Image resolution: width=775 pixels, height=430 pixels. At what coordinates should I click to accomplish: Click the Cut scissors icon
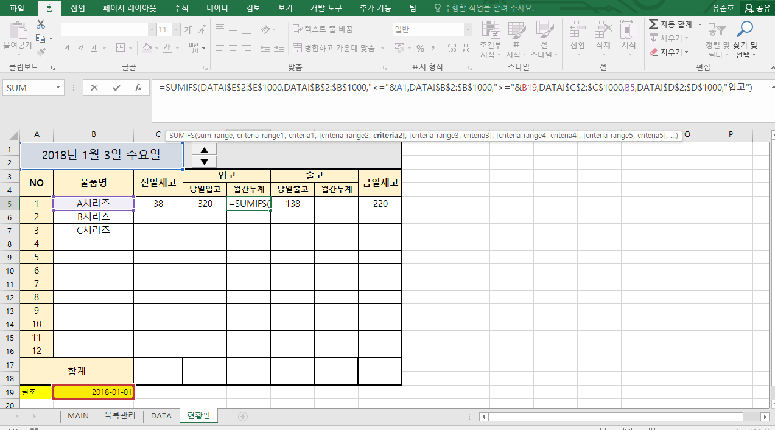click(x=41, y=24)
